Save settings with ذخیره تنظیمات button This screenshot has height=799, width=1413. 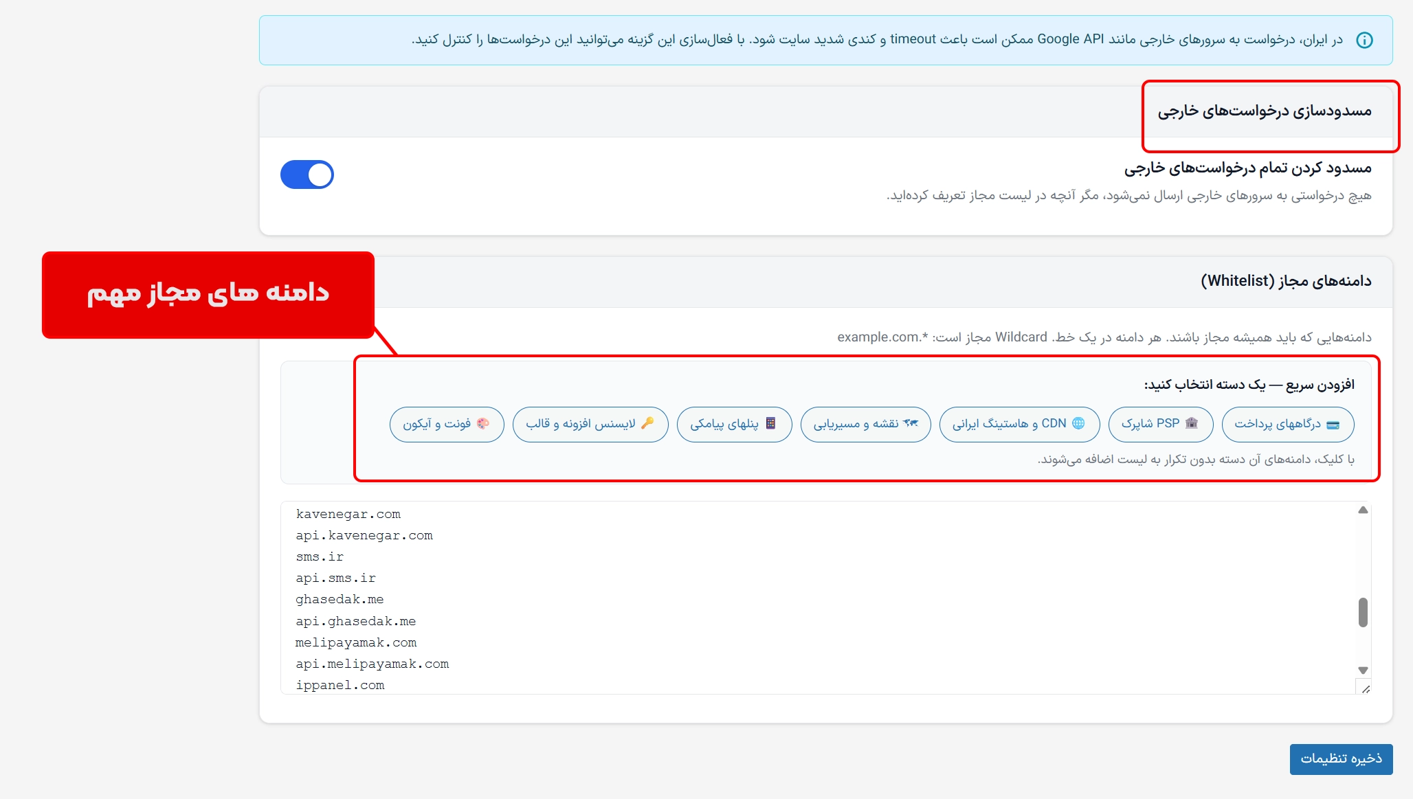(x=1341, y=758)
